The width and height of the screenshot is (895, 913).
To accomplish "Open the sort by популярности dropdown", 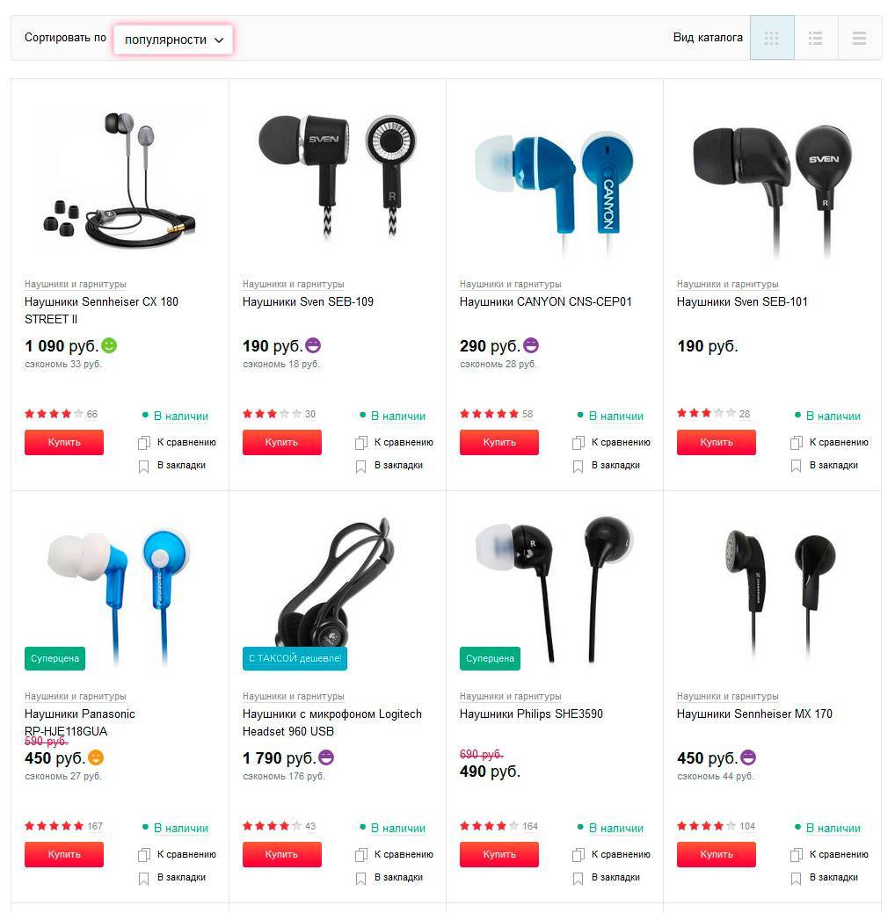I will [173, 40].
